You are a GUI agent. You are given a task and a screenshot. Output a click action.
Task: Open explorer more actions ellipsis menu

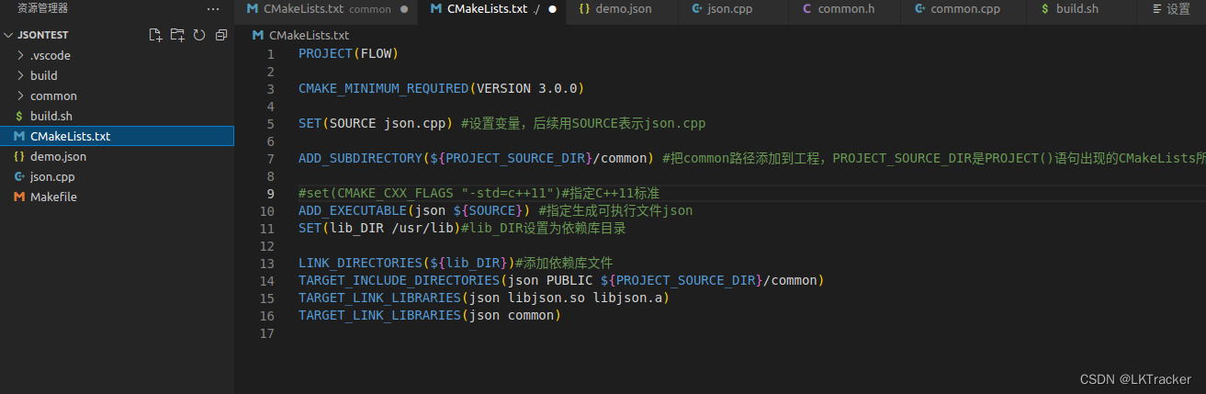[213, 9]
